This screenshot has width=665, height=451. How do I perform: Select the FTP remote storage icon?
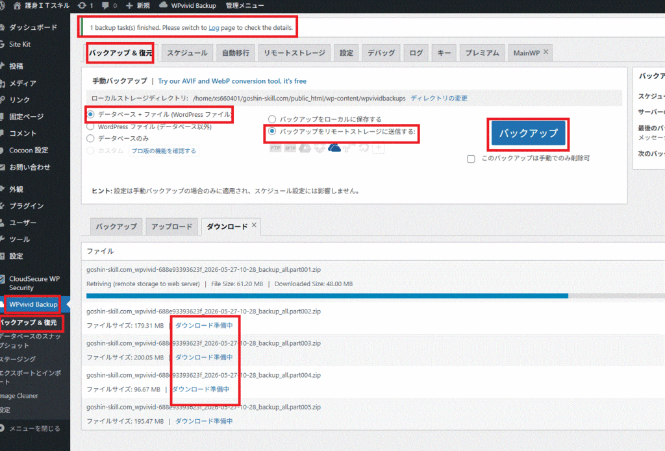[x=275, y=148]
